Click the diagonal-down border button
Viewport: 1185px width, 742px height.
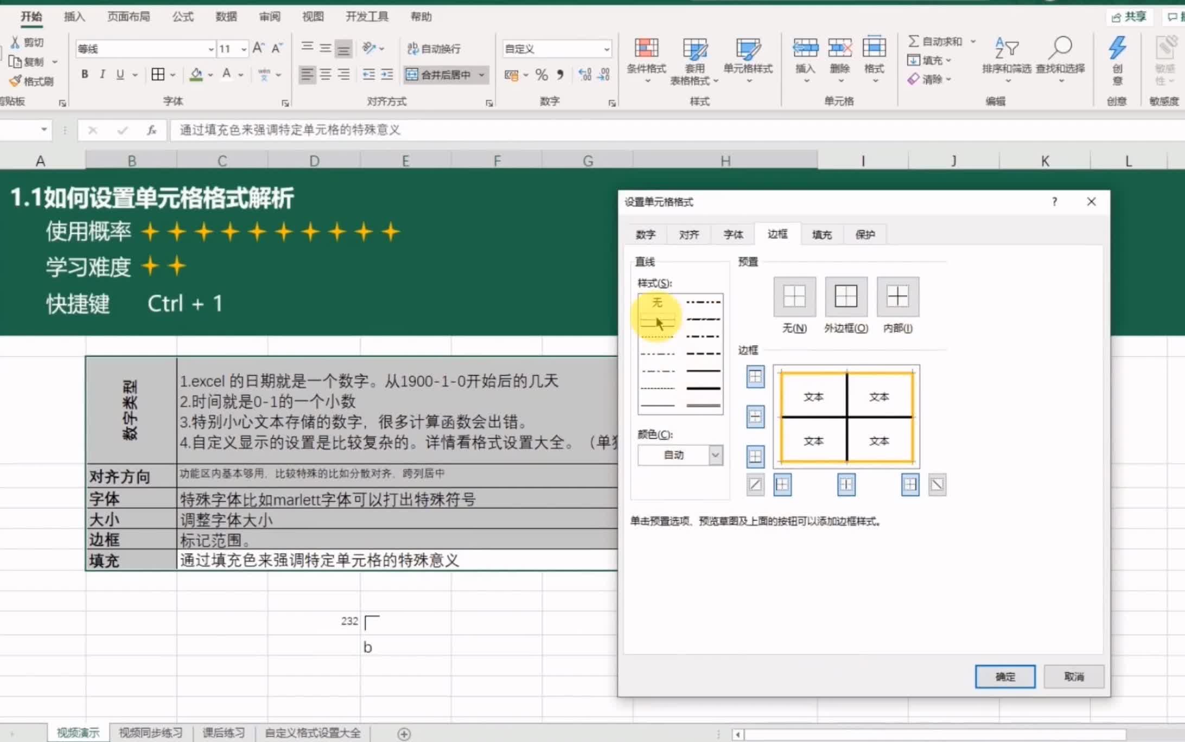point(937,484)
